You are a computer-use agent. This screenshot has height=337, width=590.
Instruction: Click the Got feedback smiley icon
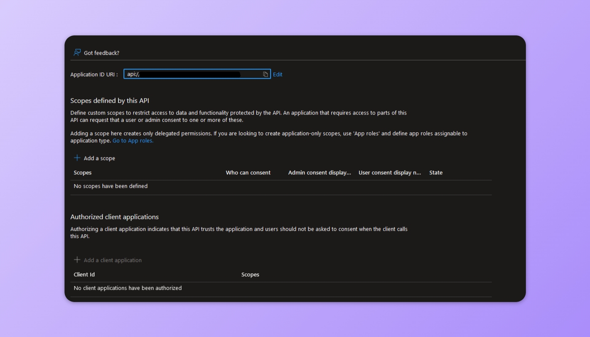(77, 52)
